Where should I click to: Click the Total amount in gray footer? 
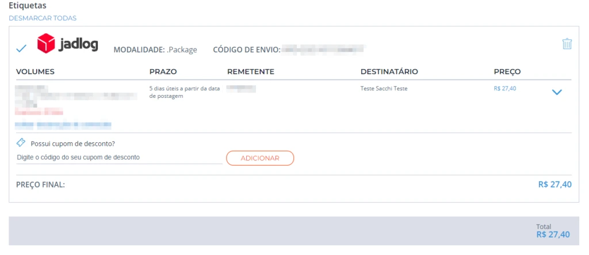coord(553,235)
